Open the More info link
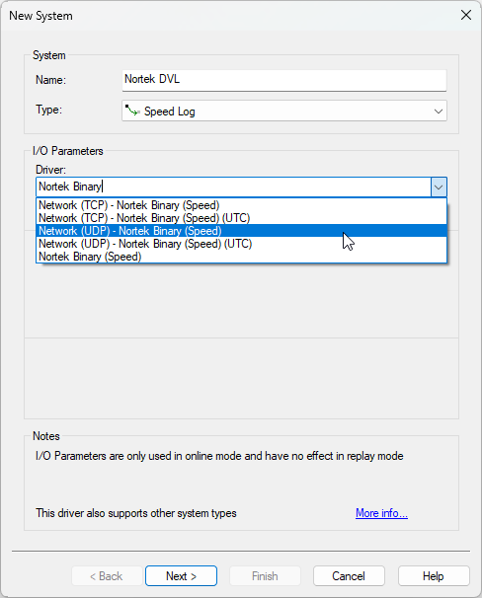The width and height of the screenshot is (482, 598). tap(381, 513)
